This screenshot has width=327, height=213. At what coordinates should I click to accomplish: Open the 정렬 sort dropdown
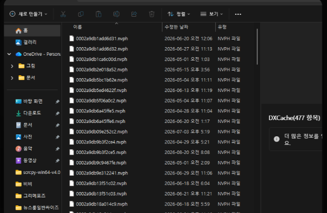(x=178, y=14)
